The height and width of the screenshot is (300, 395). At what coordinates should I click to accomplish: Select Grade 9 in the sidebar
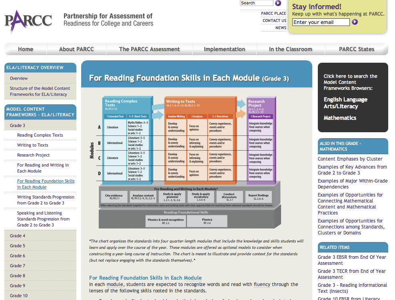click(x=18, y=286)
